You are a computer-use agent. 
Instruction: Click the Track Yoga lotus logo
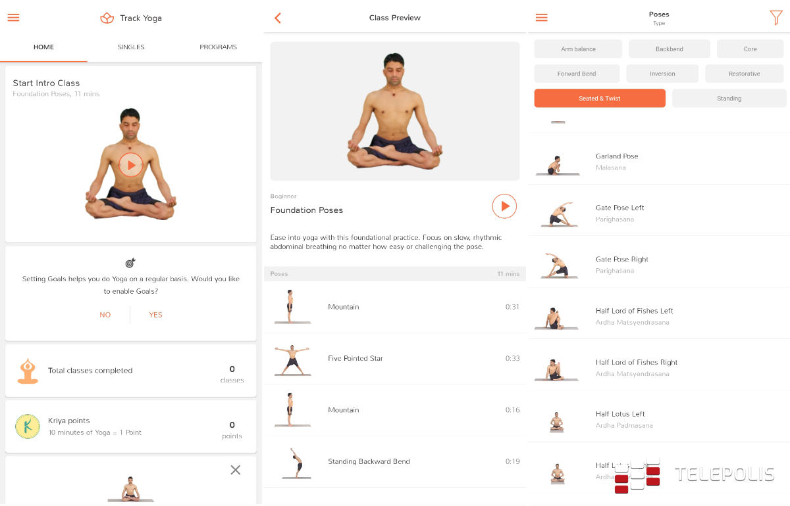click(107, 18)
